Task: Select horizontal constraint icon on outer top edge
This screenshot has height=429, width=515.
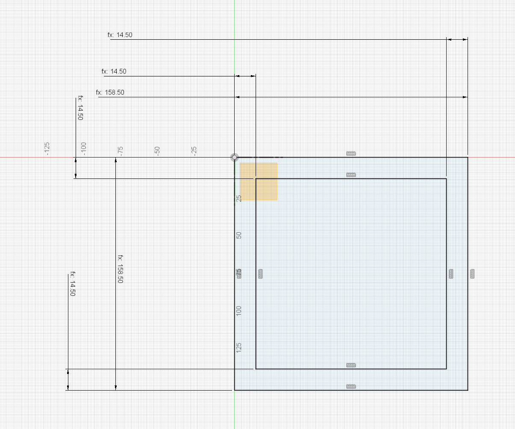Action: click(351, 154)
